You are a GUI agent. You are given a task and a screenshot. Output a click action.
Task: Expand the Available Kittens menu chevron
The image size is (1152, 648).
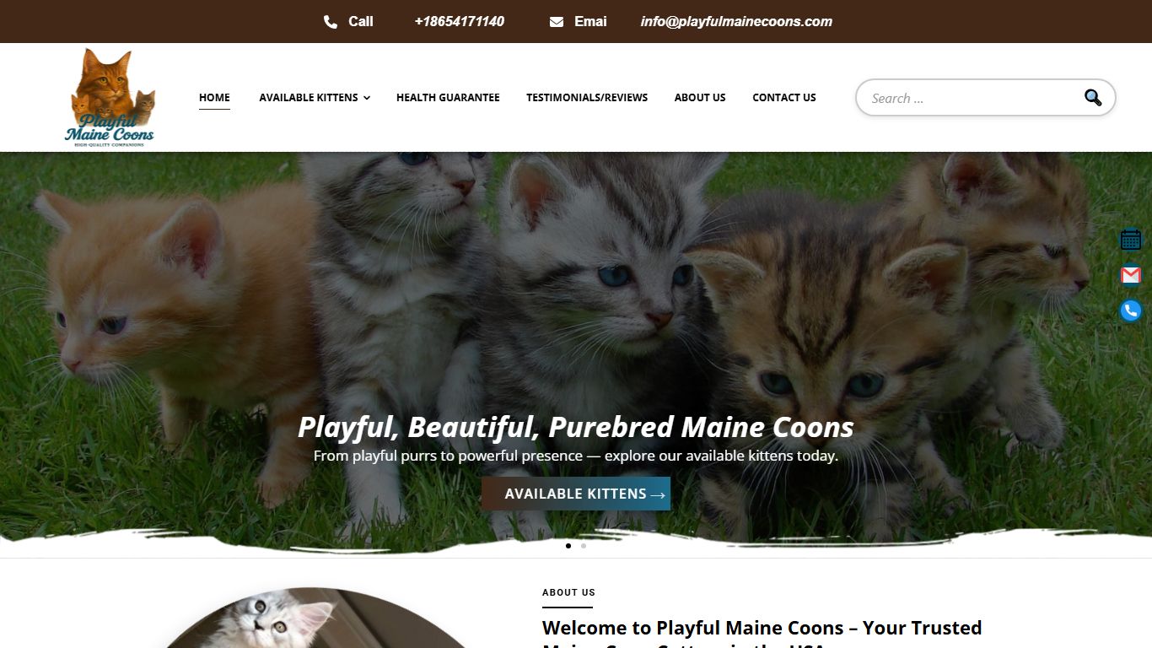[367, 98]
